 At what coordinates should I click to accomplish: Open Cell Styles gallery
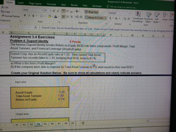pyautogui.click(x=157, y=18)
